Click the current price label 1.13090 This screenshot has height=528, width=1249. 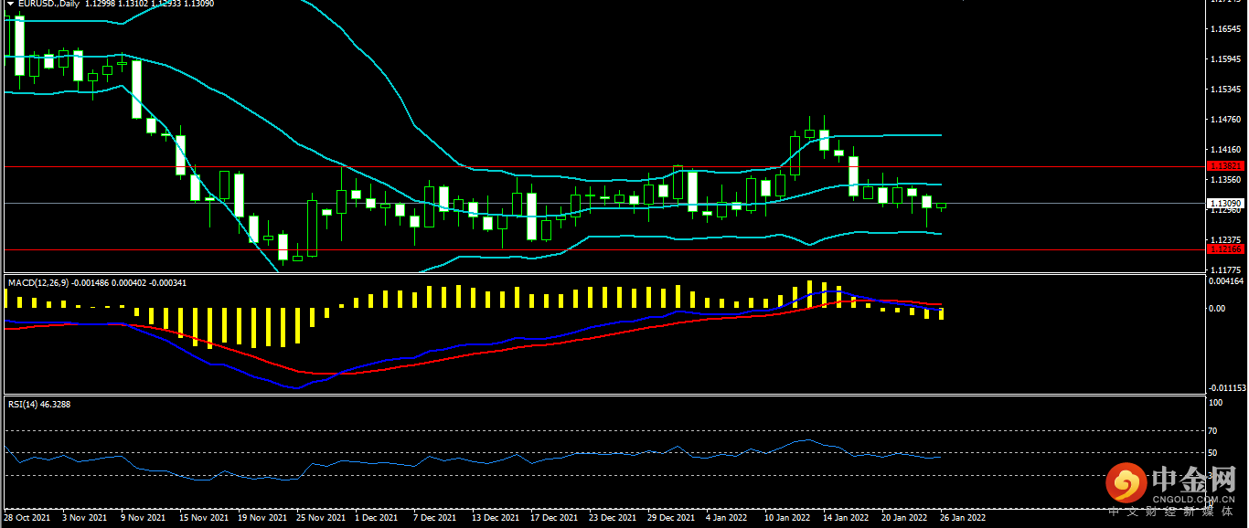pyautogui.click(x=1223, y=203)
